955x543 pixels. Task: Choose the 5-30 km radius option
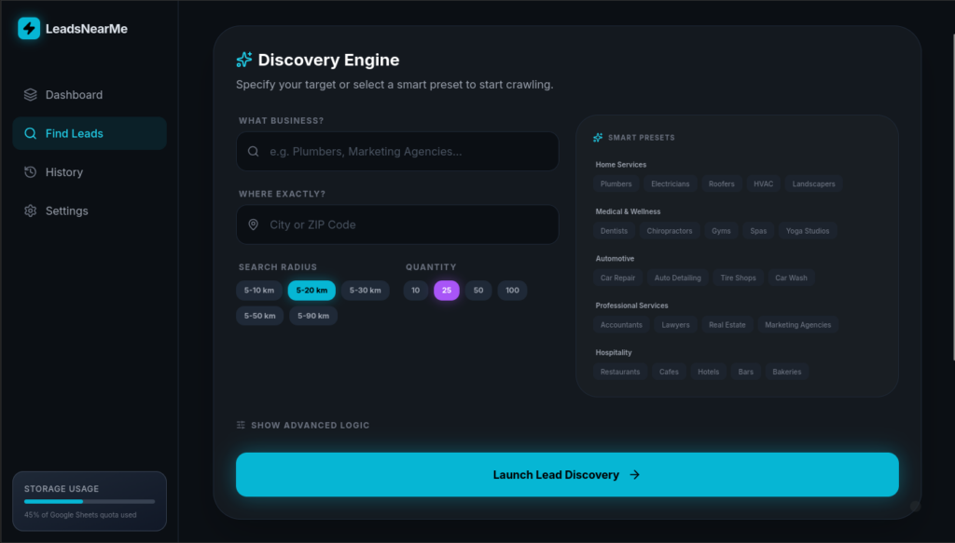366,291
